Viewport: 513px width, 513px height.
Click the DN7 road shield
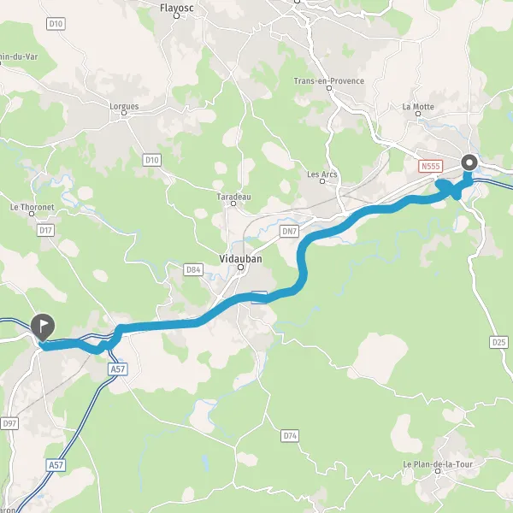click(x=290, y=232)
